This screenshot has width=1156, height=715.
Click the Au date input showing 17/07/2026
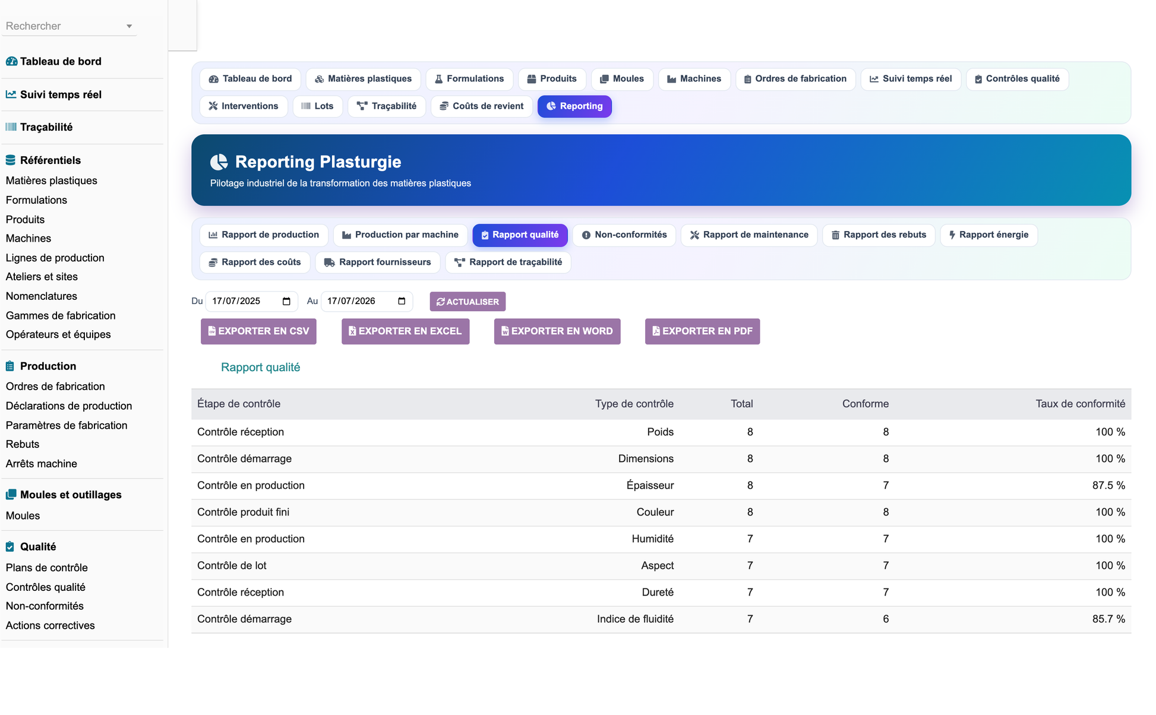point(367,301)
